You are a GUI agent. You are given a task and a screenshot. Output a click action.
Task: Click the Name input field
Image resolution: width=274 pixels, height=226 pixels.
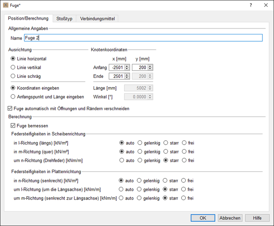tap(143, 38)
